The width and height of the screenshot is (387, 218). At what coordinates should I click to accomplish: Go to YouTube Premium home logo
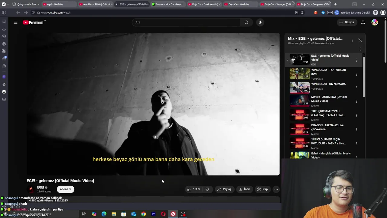pos(33,22)
